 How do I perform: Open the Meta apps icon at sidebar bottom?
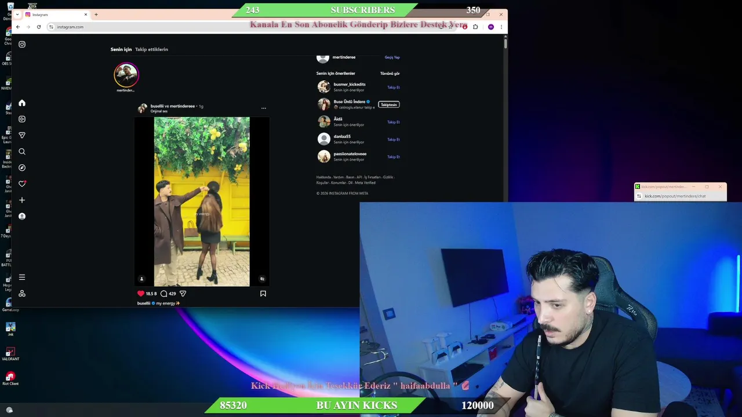point(22,294)
